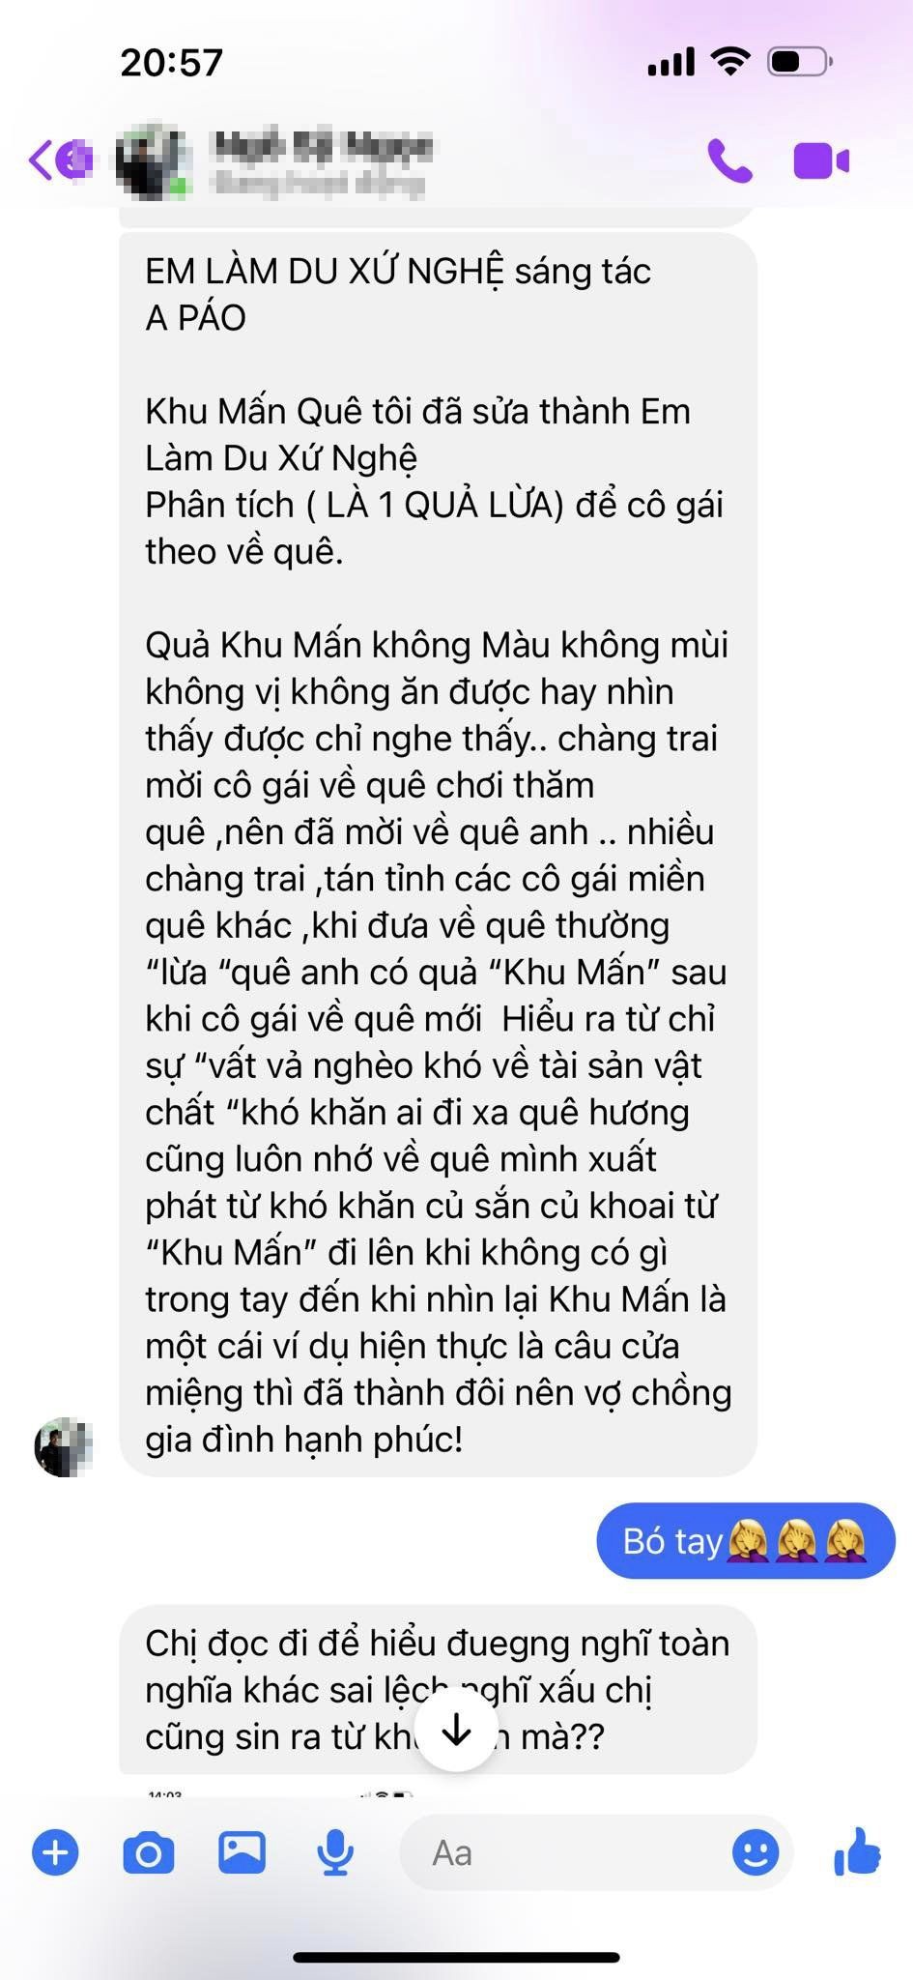The image size is (913, 1980).
Task: Start a voice call with phone icon
Action: click(x=729, y=160)
